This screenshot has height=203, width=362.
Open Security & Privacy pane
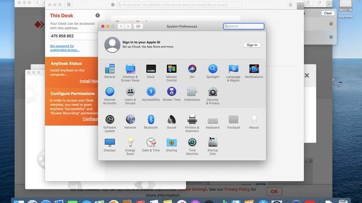(213, 96)
